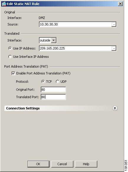
Task: Click into the Source field containing 10.30.30.30
Action: pyautogui.click(x=76, y=24)
